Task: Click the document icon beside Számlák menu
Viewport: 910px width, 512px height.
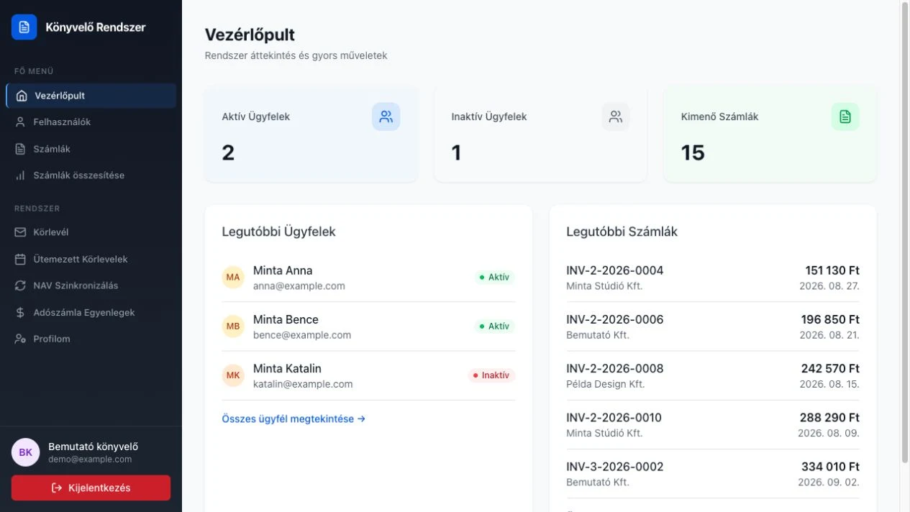Action: pyautogui.click(x=20, y=149)
